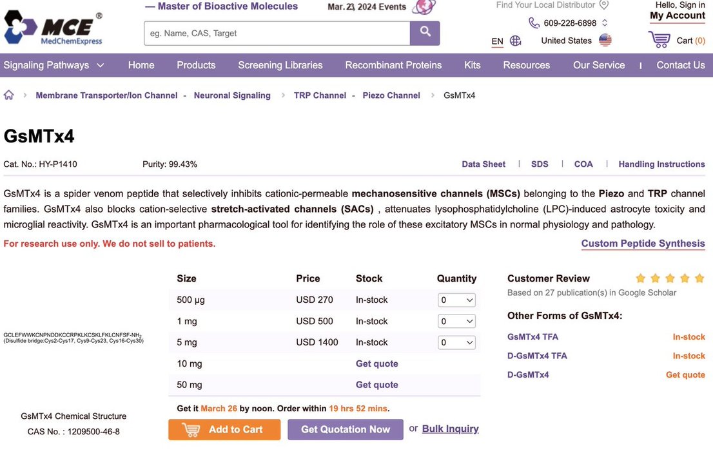Open the Custom Peptide Synthesis link
713x464 pixels.
point(643,243)
